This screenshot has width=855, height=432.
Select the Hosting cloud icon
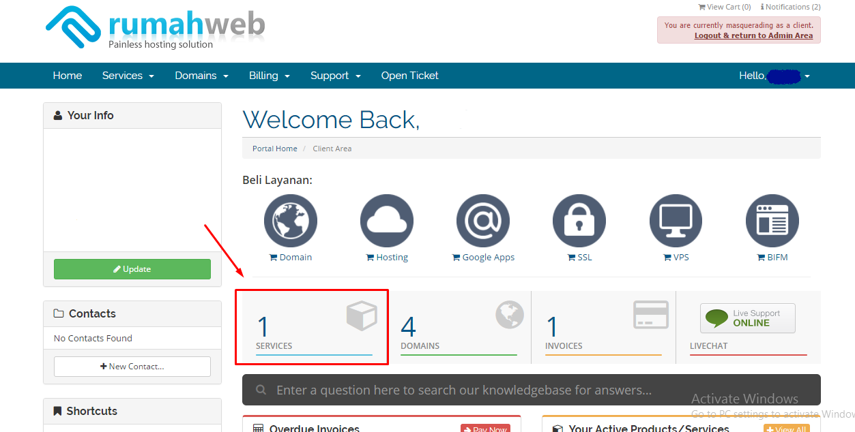click(x=387, y=221)
